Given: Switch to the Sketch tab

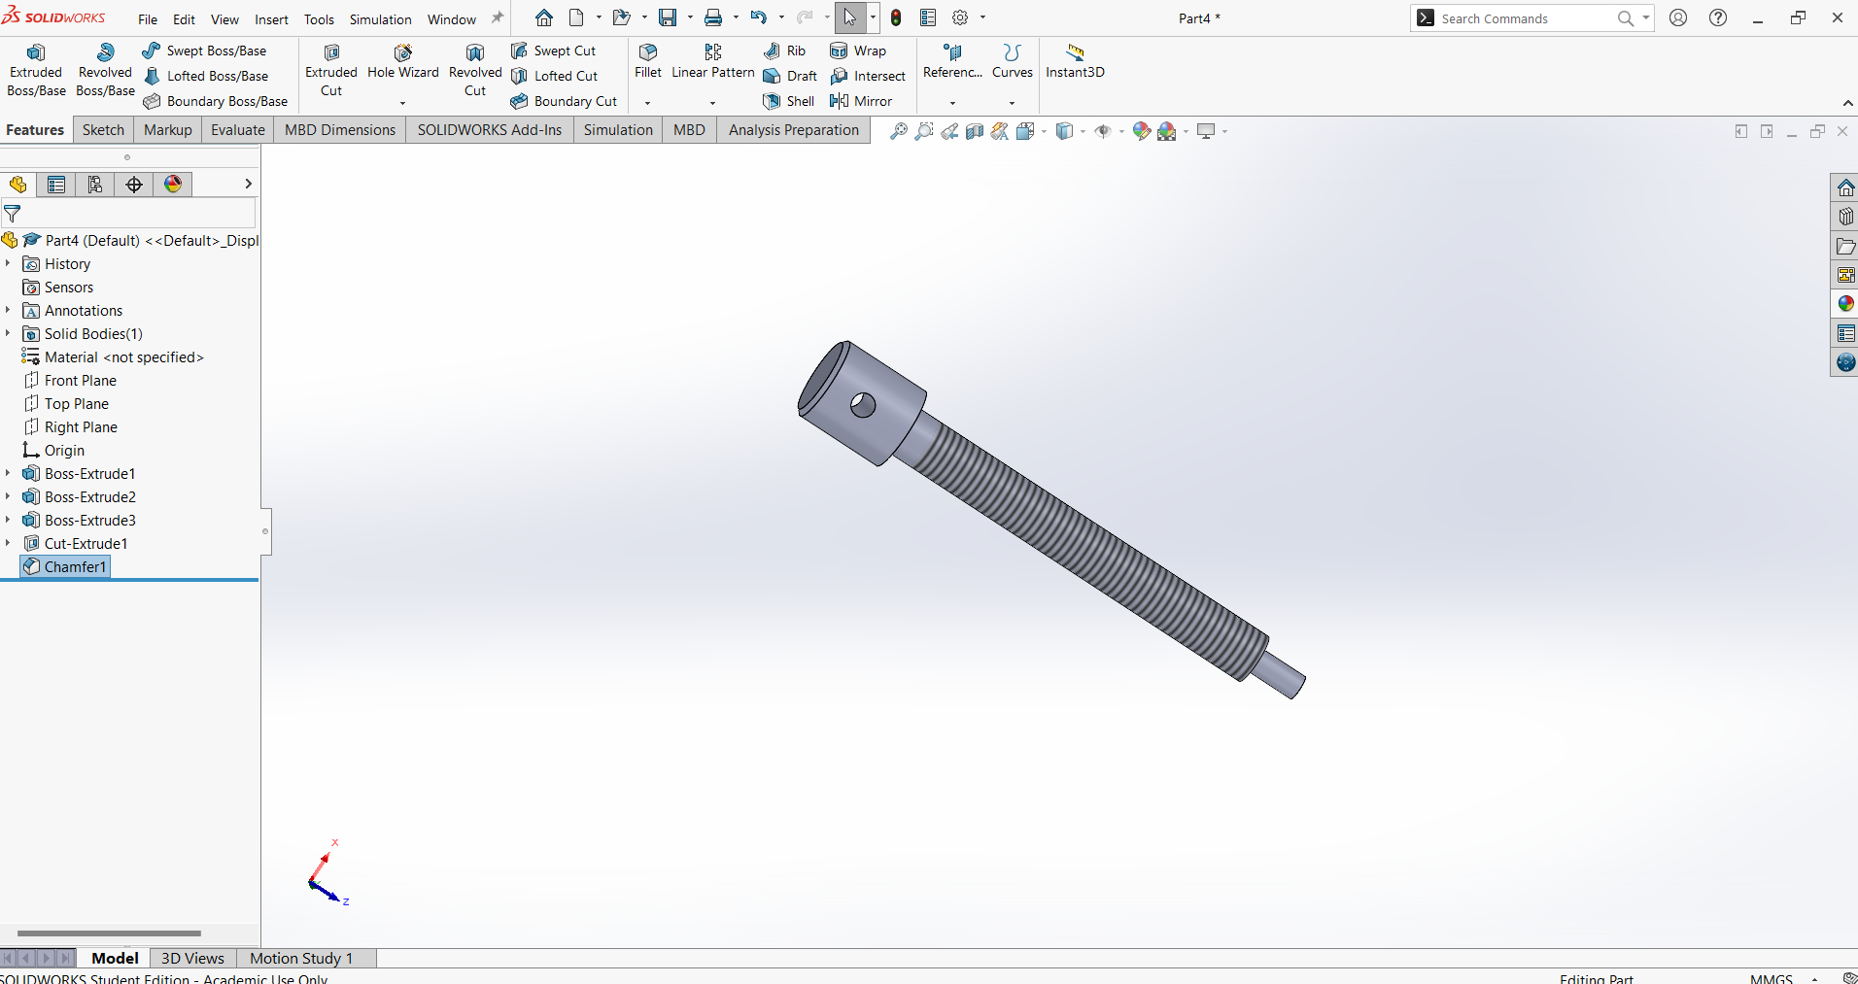Looking at the screenshot, I should (x=103, y=130).
